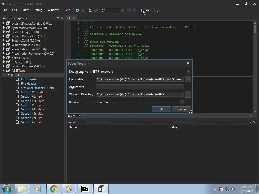Expand the dnSpy assembly node
The height and width of the screenshot is (194, 259).
click(x=4, y=62)
